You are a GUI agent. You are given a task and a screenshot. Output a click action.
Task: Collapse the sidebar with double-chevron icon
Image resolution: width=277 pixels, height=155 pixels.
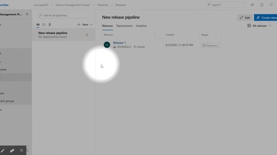pyautogui.click(x=27, y=150)
